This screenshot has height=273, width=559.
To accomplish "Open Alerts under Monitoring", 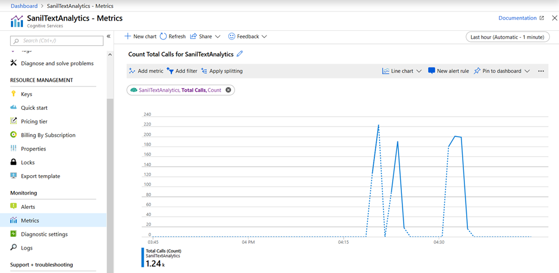I will click(28, 207).
